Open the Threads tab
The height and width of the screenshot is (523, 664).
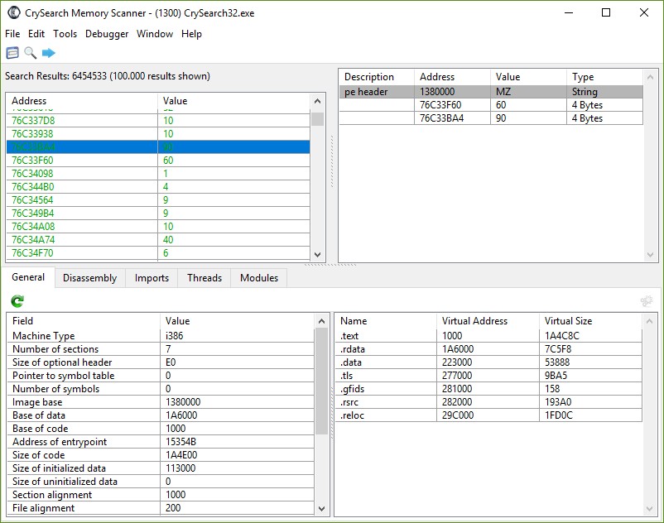coord(204,278)
